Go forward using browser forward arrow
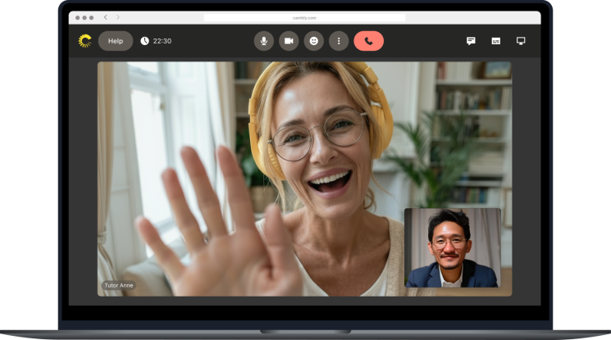The height and width of the screenshot is (340, 611). (117, 17)
